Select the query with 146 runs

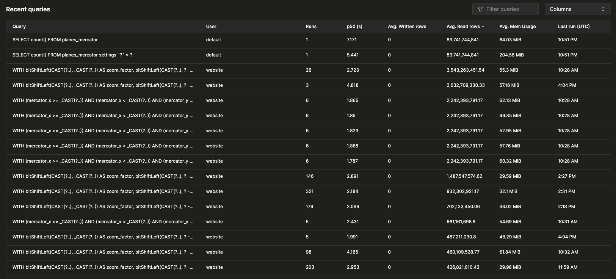pos(103,176)
